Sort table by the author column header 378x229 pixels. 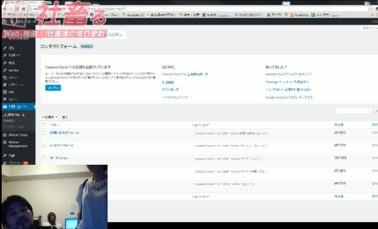point(338,124)
